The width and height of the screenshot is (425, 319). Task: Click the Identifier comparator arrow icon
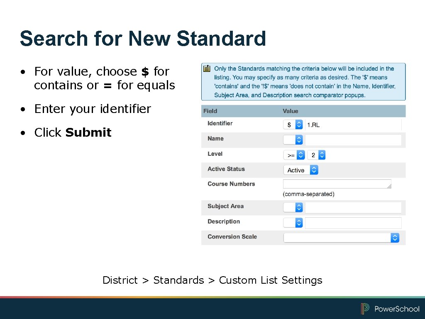click(x=298, y=124)
